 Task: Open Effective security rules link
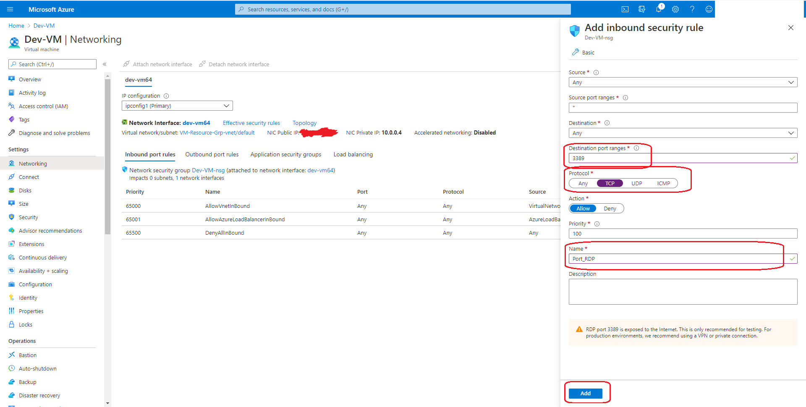(251, 123)
